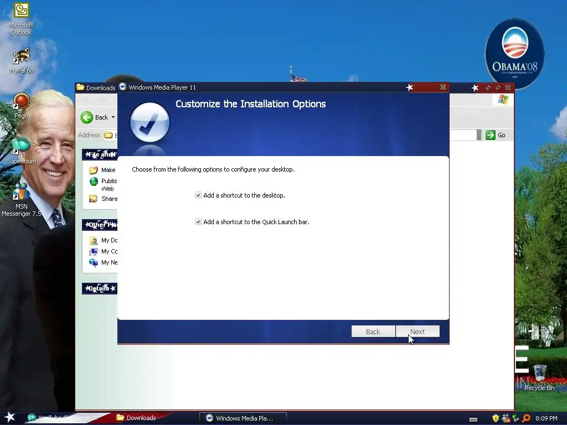Switch to YouTube Converter taskbar button
The height and width of the screenshot is (425, 567).
click(x=65, y=418)
